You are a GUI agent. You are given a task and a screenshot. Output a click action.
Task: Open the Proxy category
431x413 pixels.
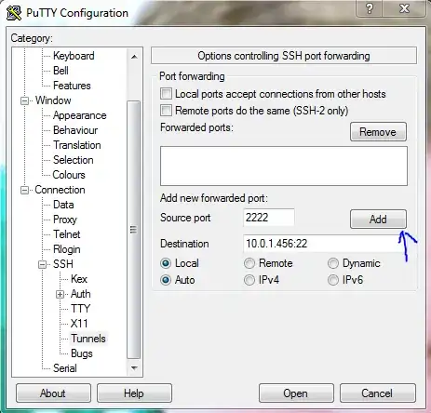click(x=65, y=220)
